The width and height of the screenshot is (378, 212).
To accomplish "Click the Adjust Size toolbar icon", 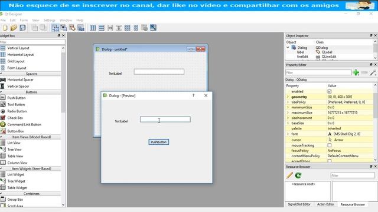I will [153, 28].
